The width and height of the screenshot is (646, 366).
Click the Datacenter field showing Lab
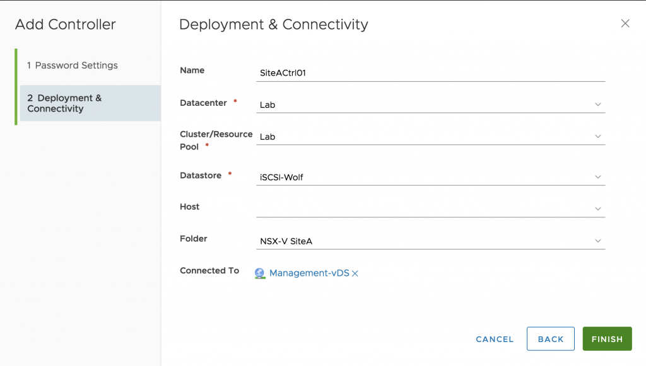430,105
